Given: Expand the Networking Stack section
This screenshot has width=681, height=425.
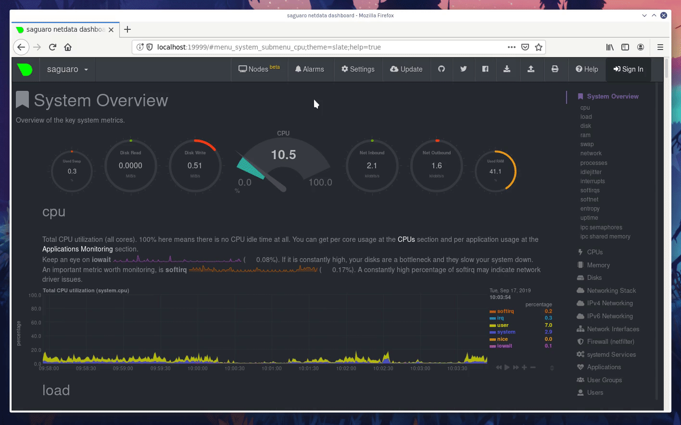Looking at the screenshot, I should pos(611,290).
